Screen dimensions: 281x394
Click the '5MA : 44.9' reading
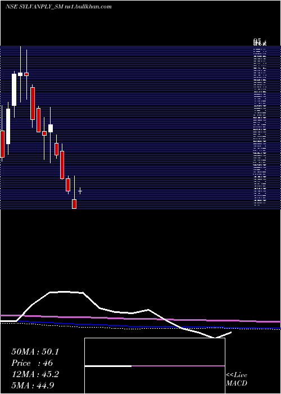pyautogui.click(x=33, y=386)
